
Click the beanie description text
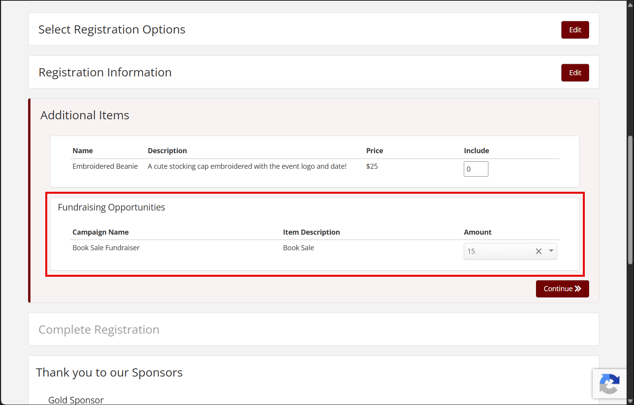coord(247,166)
